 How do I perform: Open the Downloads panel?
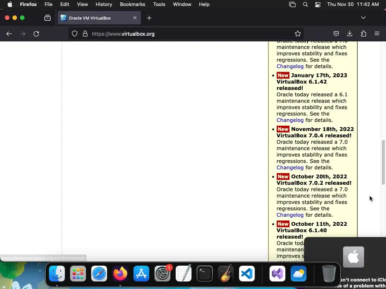[349, 34]
